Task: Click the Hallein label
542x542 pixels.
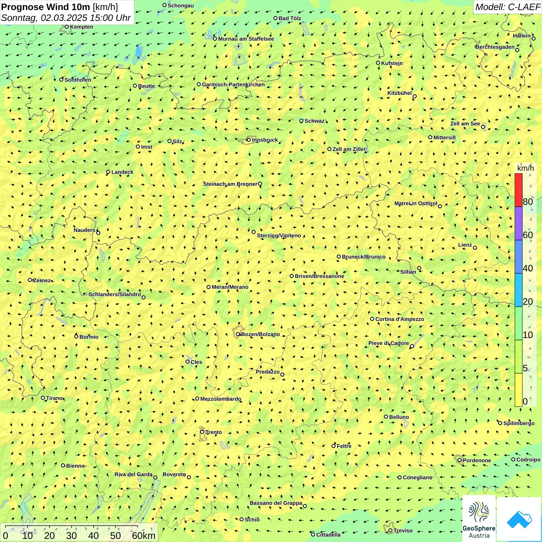Action: (522, 36)
